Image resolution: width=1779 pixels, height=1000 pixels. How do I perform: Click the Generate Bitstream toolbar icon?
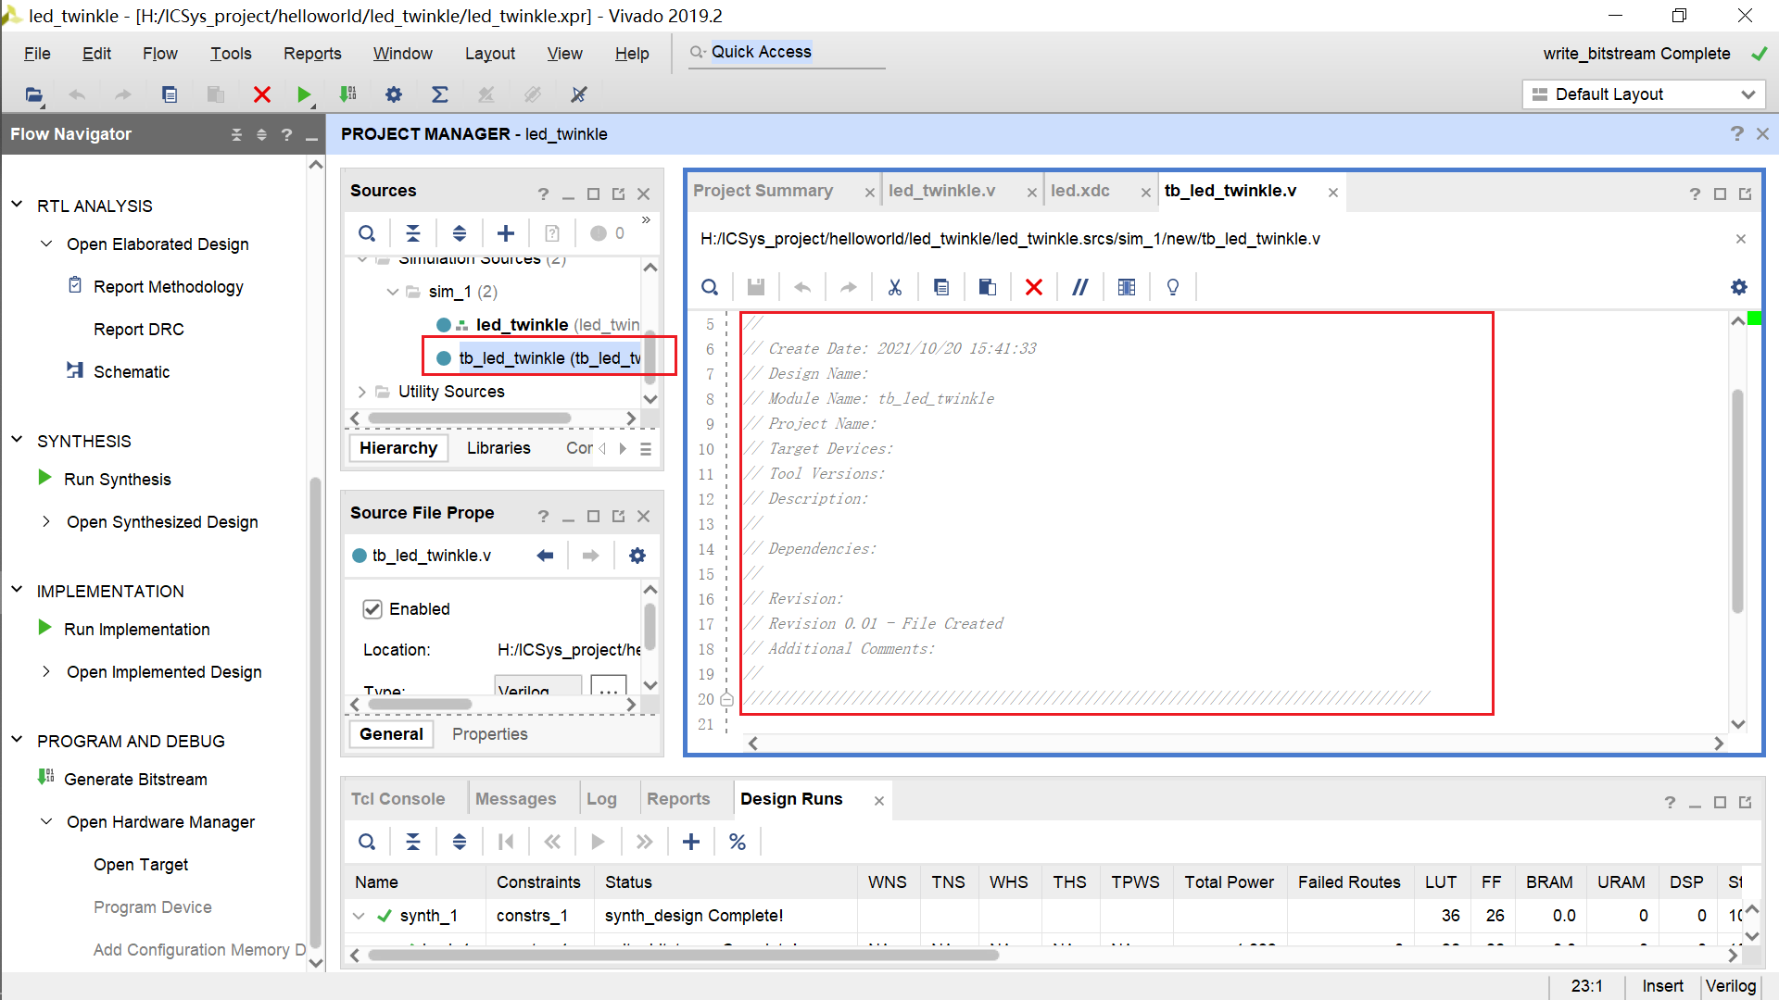point(348,94)
